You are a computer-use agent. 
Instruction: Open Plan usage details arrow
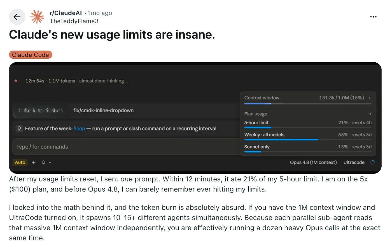[x=369, y=114]
